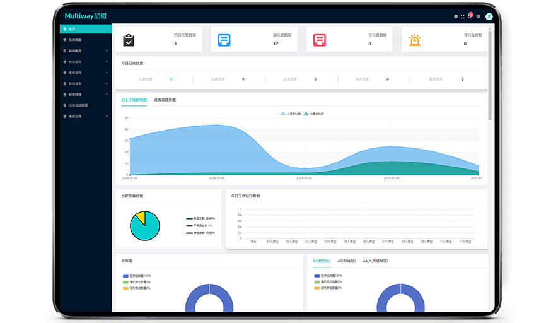This screenshot has width=546, height=323.
Task: Expand the 系统设置 sidebar menu
Action: [79, 116]
